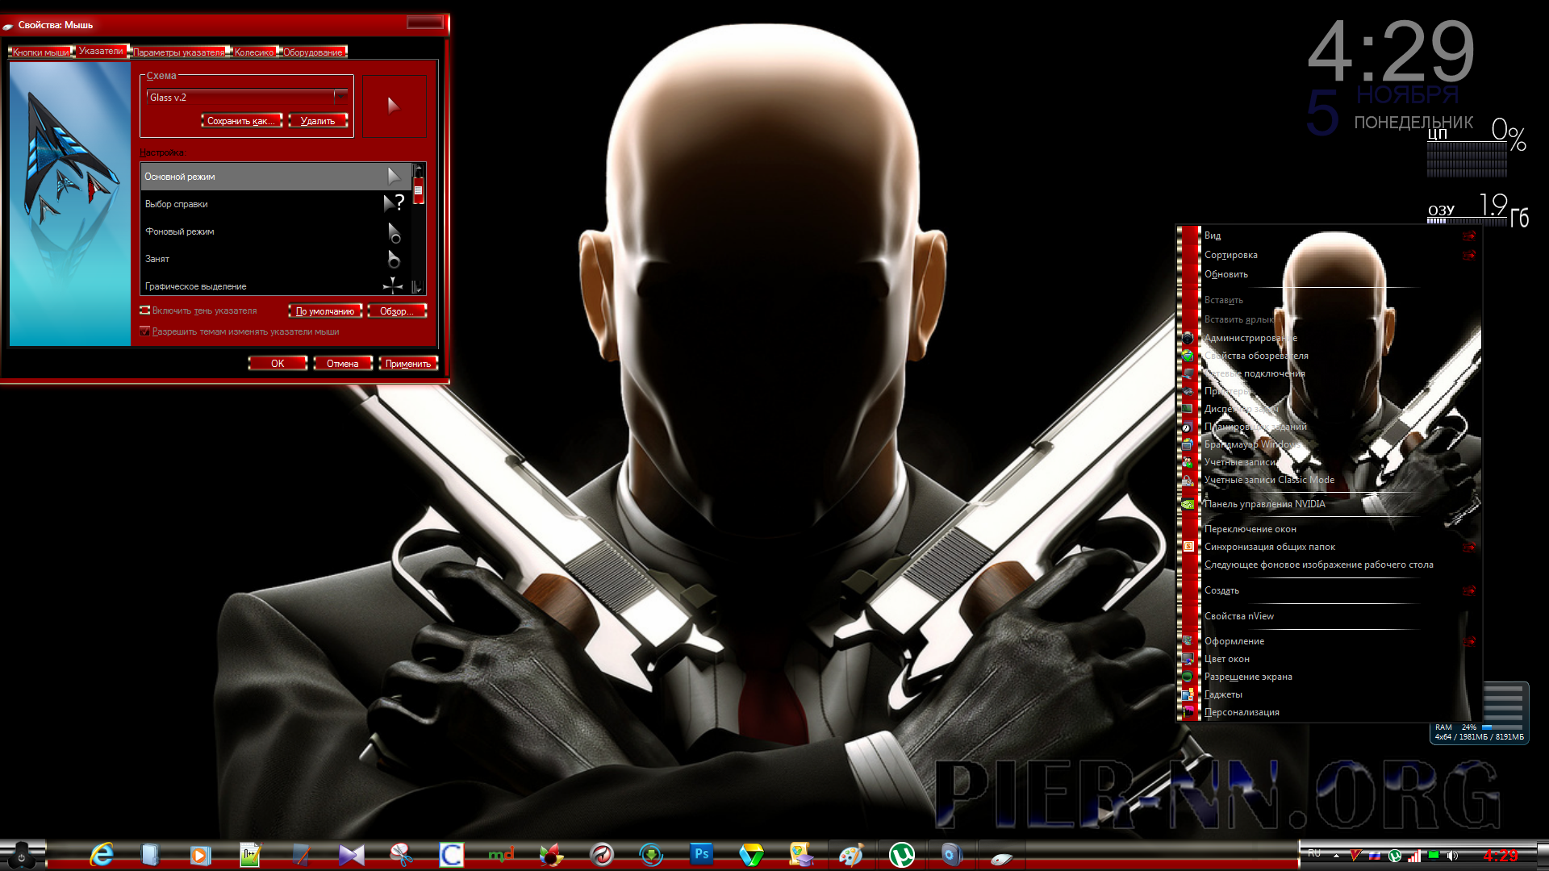Open the Оборудование tab

313,52
